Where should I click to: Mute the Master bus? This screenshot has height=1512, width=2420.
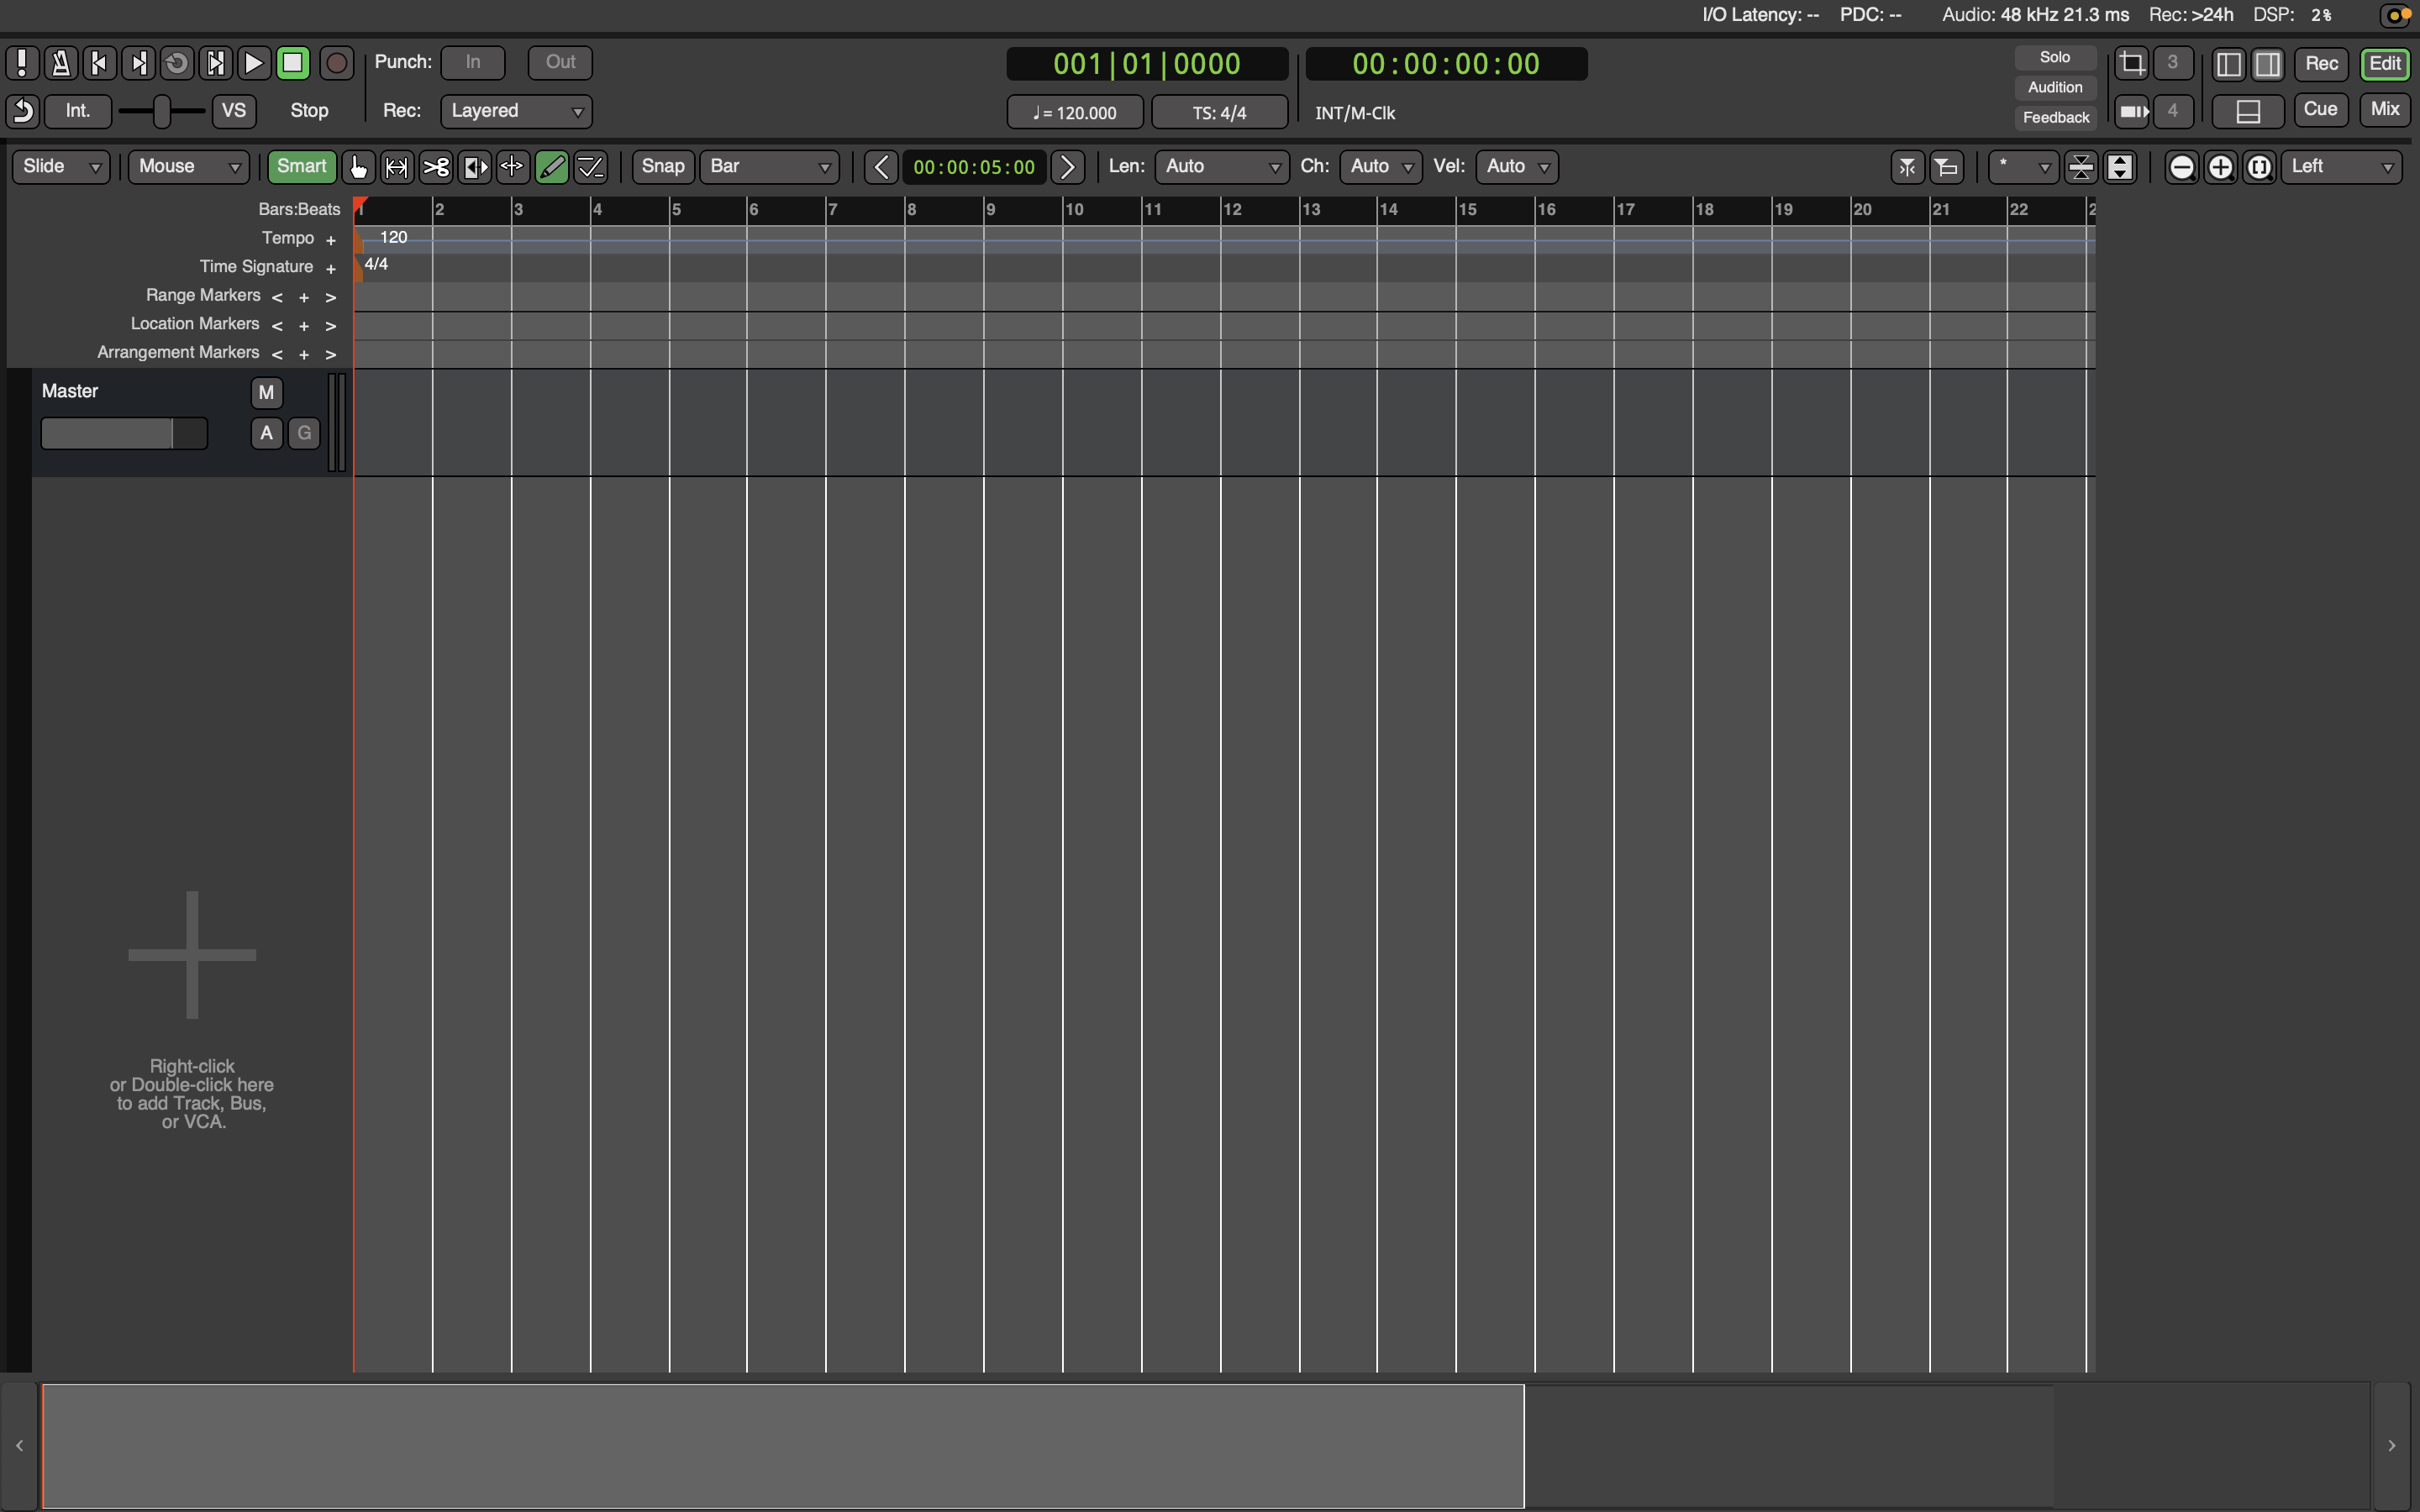point(266,393)
